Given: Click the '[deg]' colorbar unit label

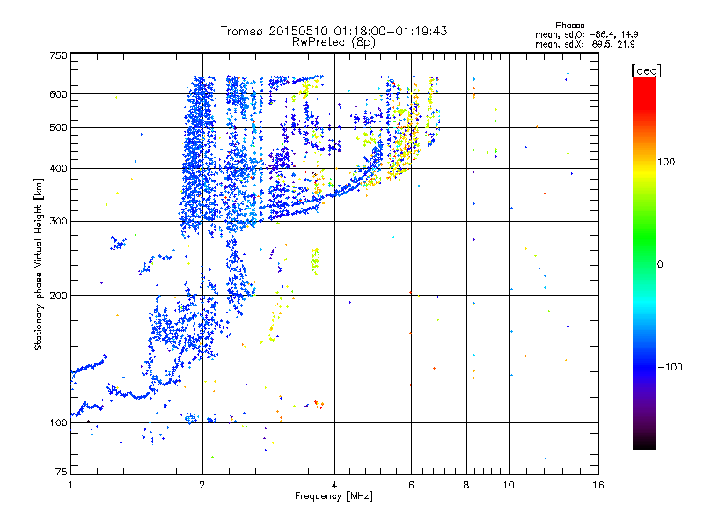Looking at the screenshot, I should 646,70.
